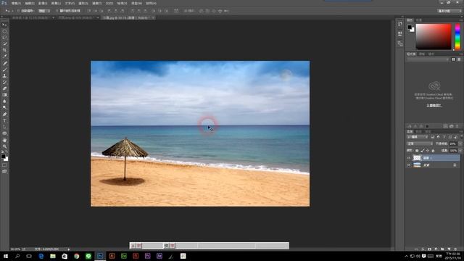Image resolution: width=464 pixels, height=261 pixels.
Task: Open Auto-Select group/layer dropdown
Action: 43,11
